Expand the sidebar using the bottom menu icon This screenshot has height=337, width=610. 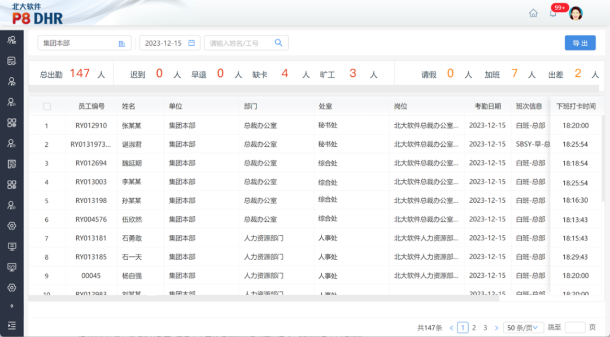pos(11,325)
